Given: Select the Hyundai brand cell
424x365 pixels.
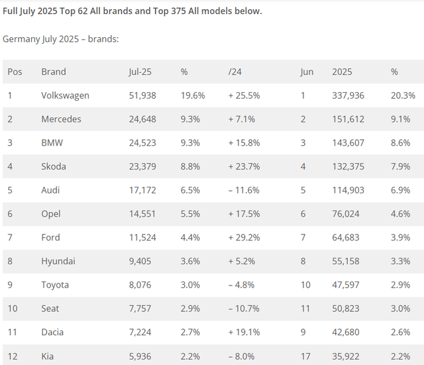Looking at the screenshot, I should (x=58, y=261).
